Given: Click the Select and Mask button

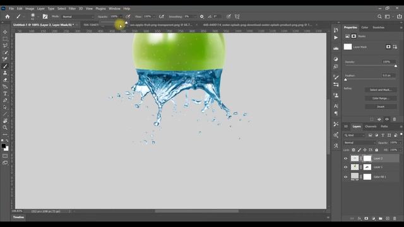Looking at the screenshot, I should coord(381,90).
